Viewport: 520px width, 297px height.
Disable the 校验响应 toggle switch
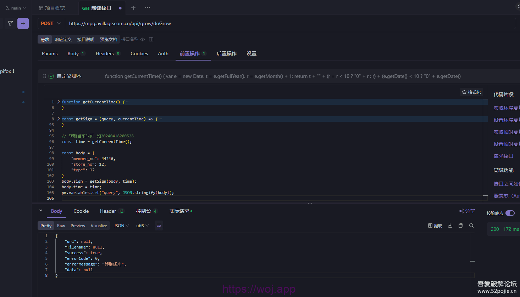(510, 213)
